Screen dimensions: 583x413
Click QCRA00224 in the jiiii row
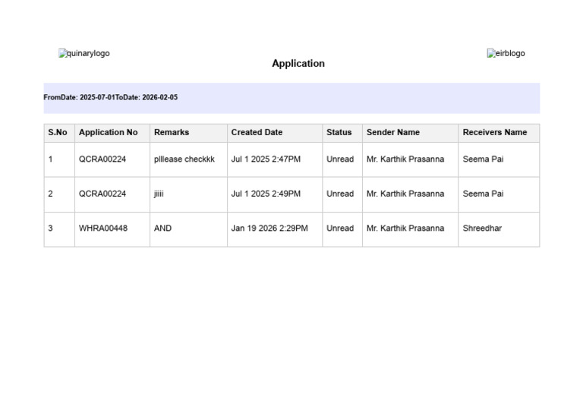click(x=102, y=194)
